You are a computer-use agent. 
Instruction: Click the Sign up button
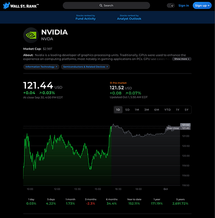click(202, 5)
